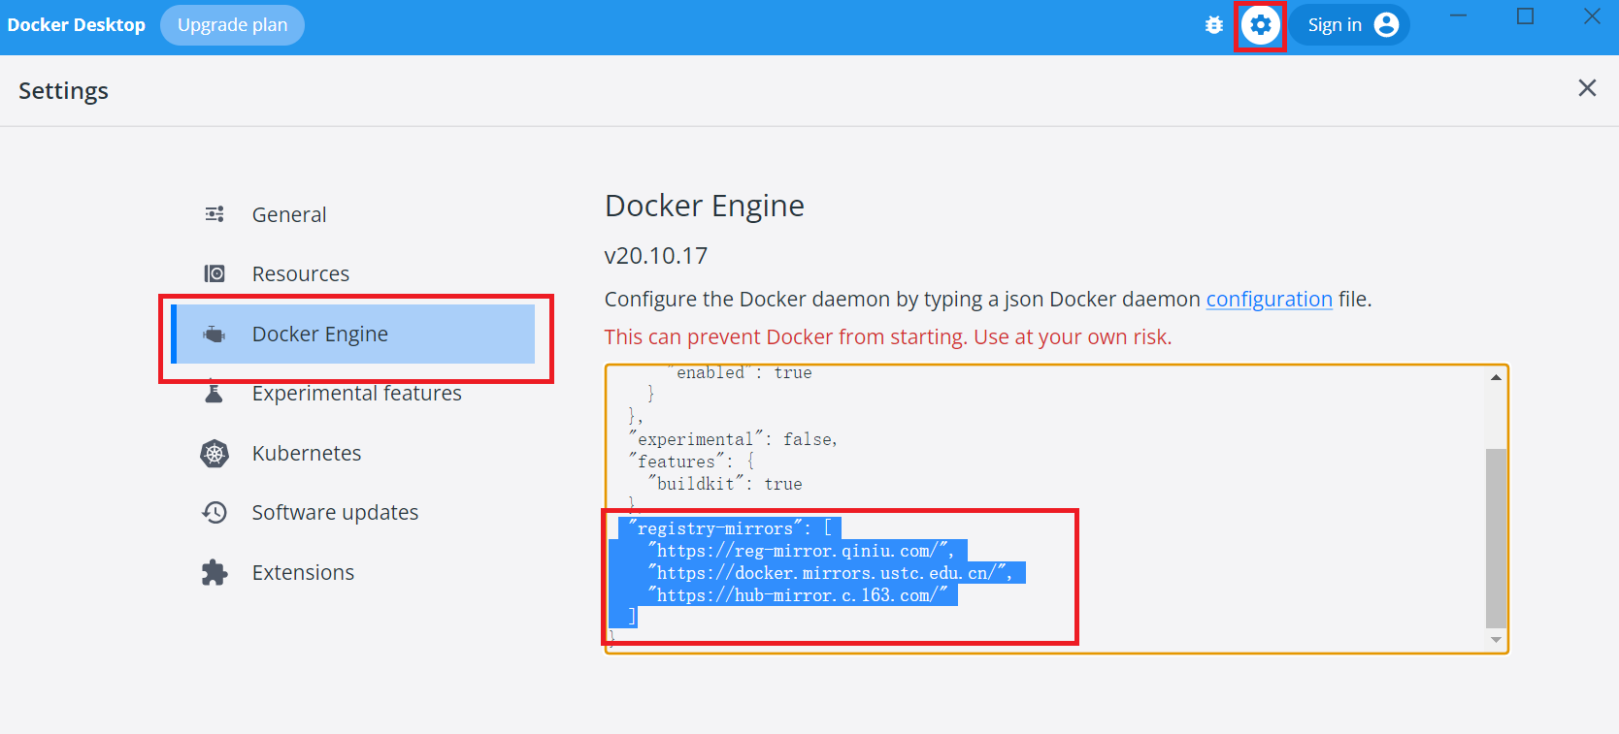This screenshot has height=734, width=1619.
Task: Follow the configuration link
Action: (x=1269, y=300)
